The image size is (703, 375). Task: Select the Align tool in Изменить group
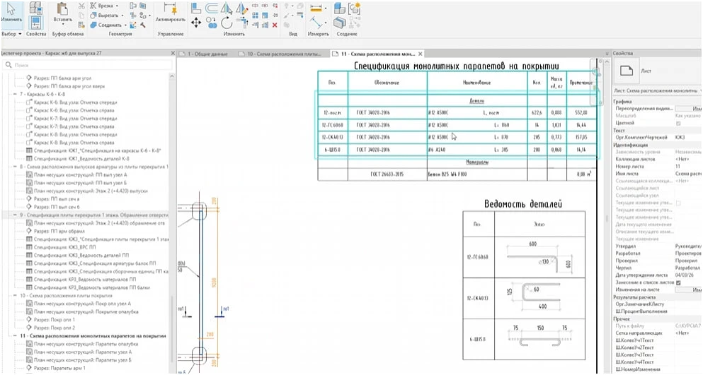(196, 8)
